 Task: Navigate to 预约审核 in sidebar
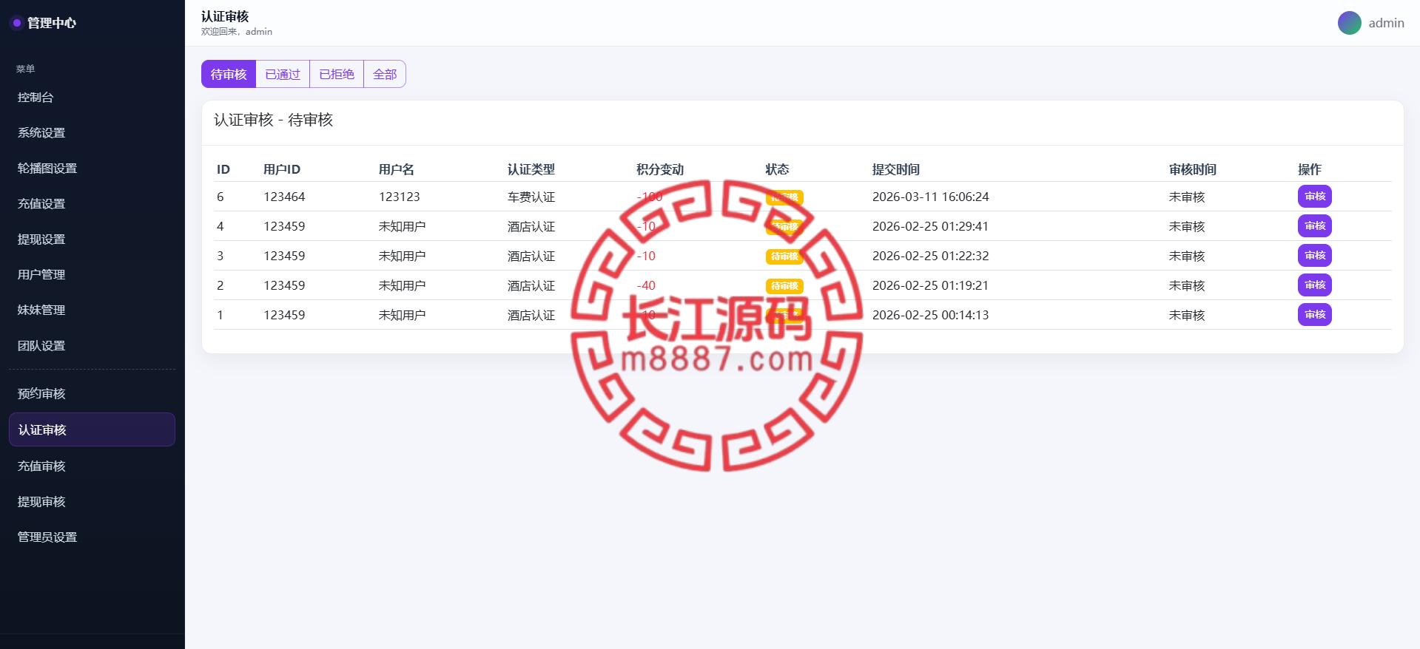coord(92,394)
